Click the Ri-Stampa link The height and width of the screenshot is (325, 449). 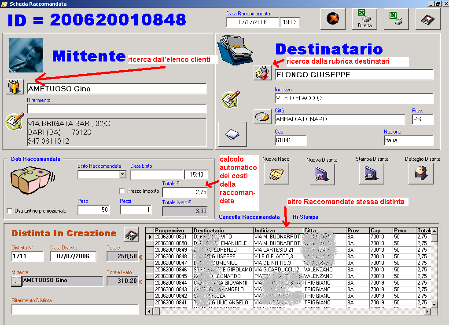305,217
